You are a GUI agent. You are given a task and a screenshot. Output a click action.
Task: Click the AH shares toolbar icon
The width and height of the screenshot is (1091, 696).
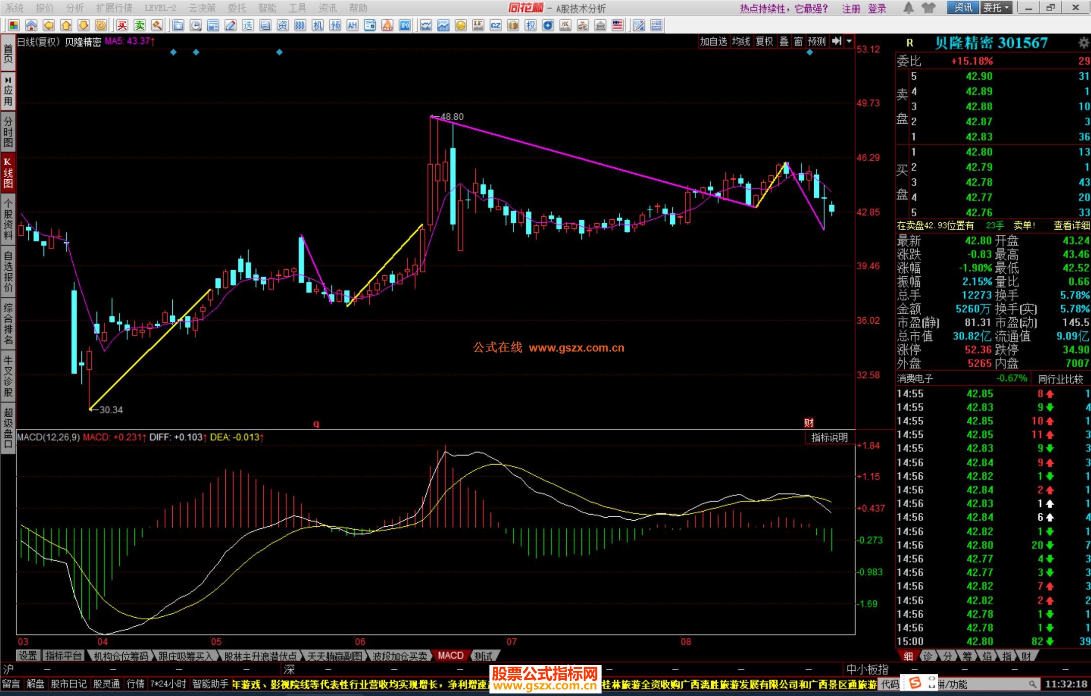(x=353, y=25)
